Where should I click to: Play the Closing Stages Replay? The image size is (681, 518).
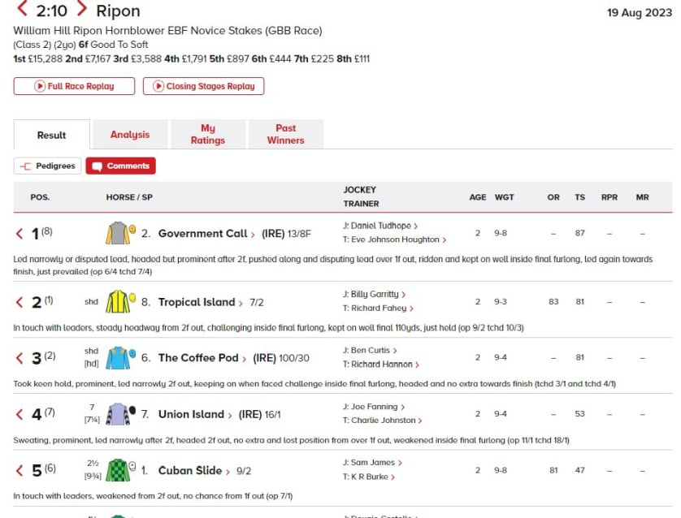[203, 86]
